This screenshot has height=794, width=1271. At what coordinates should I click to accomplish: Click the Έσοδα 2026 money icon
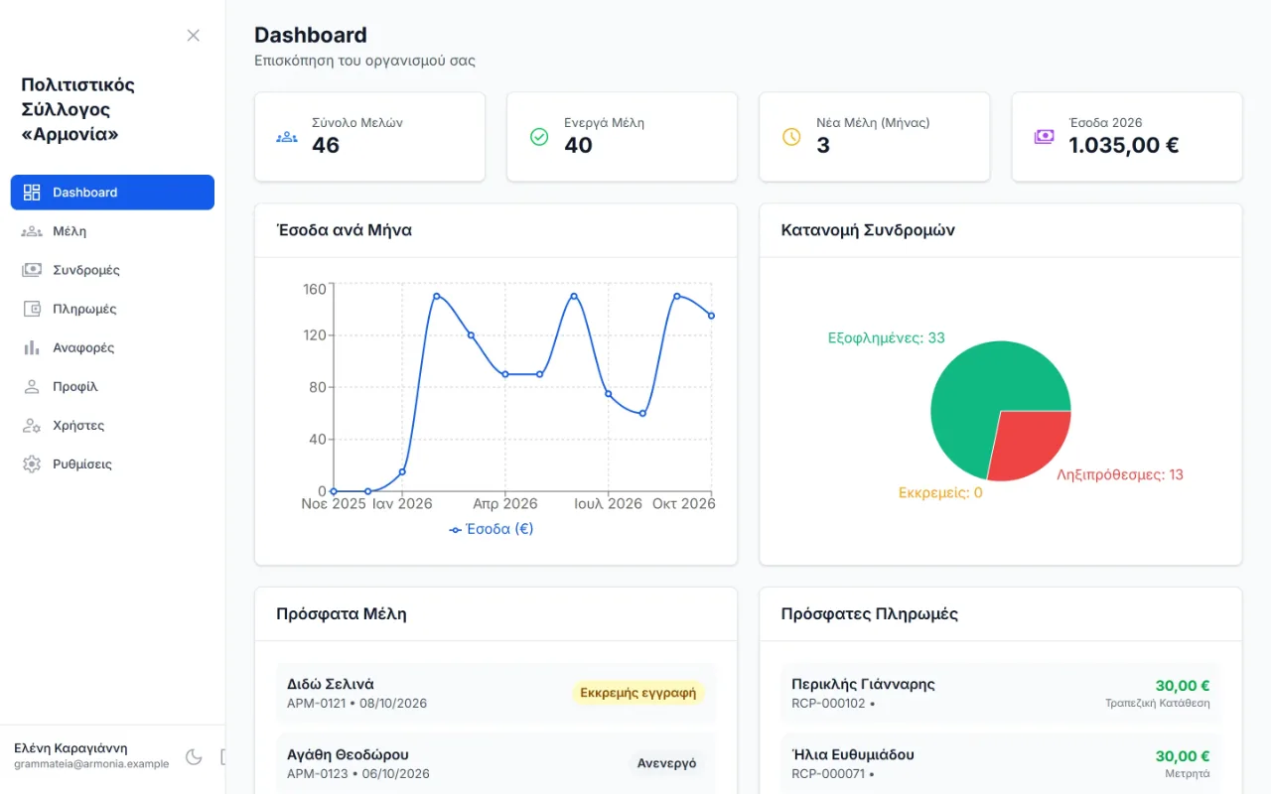point(1044,137)
